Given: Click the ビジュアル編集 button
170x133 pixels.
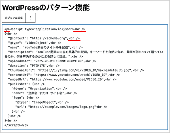Looking at the screenshot, I should [x=14, y=18].
